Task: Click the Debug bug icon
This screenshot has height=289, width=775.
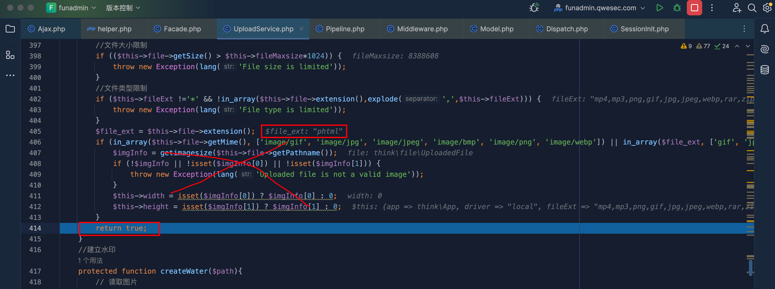Action: [677, 8]
